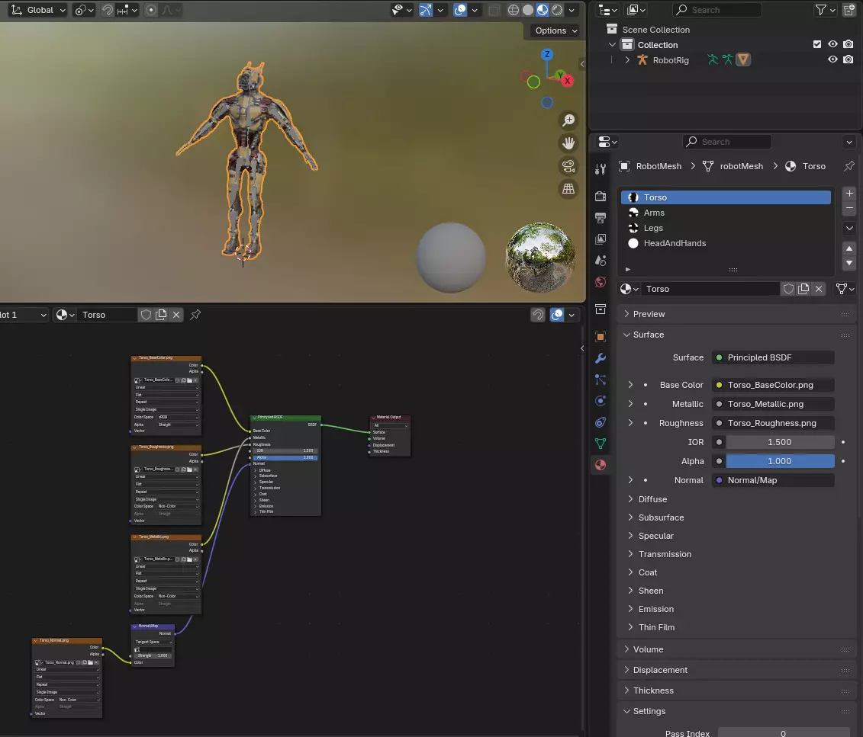Viewport: 863px width, 737px height.
Task: Select the HeadAndHands material slot
Action: tap(726, 243)
